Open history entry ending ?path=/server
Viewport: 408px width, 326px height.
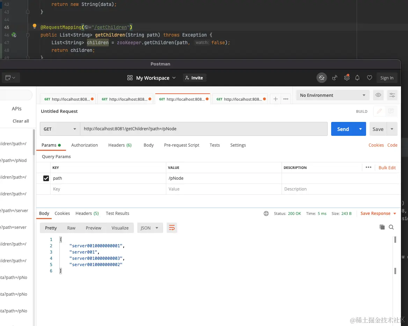pyautogui.click(x=14, y=210)
